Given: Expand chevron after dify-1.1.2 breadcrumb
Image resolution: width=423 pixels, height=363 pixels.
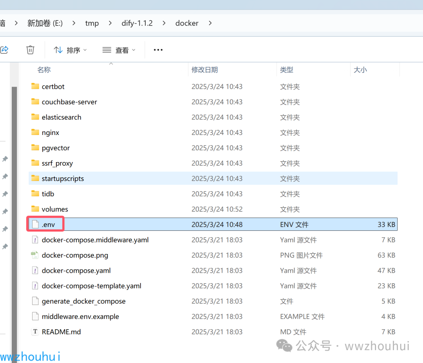Looking at the screenshot, I should coord(163,23).
